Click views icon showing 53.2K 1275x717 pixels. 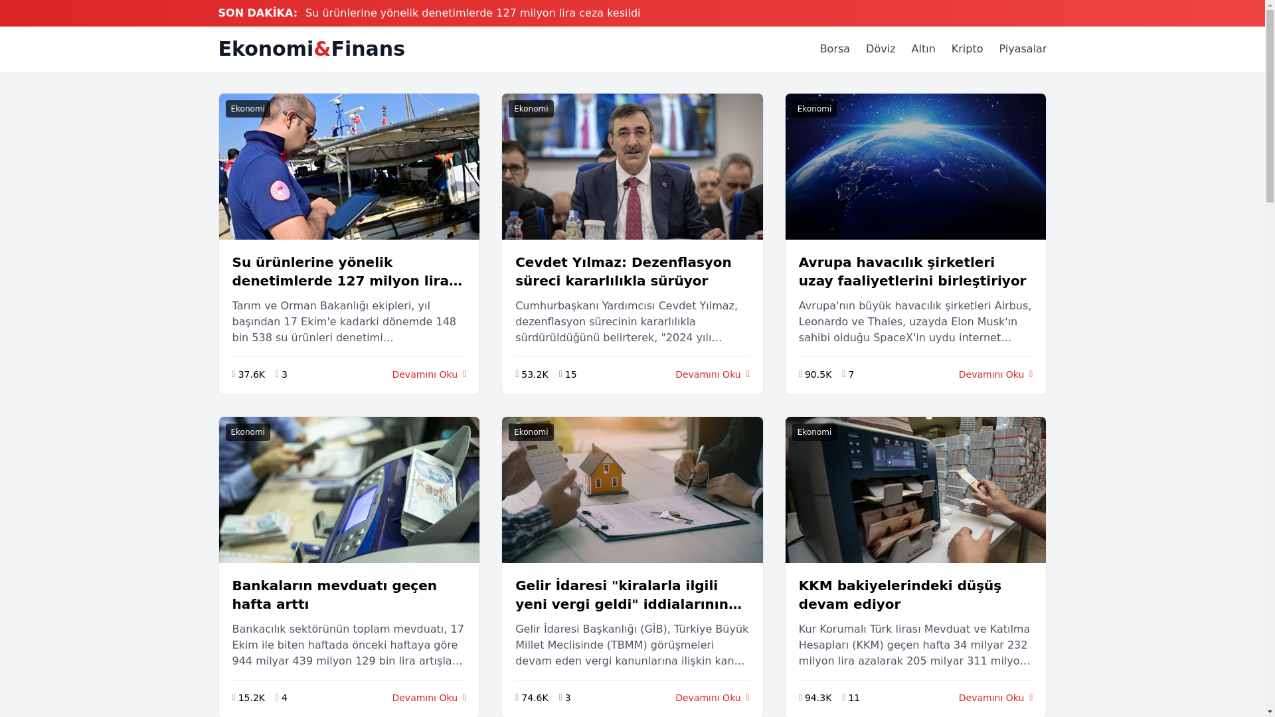point(517,374)
